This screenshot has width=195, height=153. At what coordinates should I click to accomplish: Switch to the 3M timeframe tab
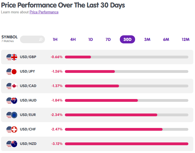[147, 40]
